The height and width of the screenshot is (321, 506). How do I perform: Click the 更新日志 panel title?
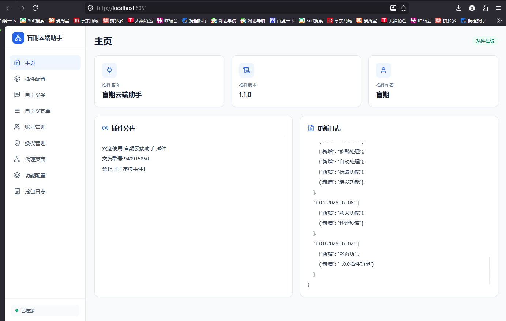click(x=329, y=128)
